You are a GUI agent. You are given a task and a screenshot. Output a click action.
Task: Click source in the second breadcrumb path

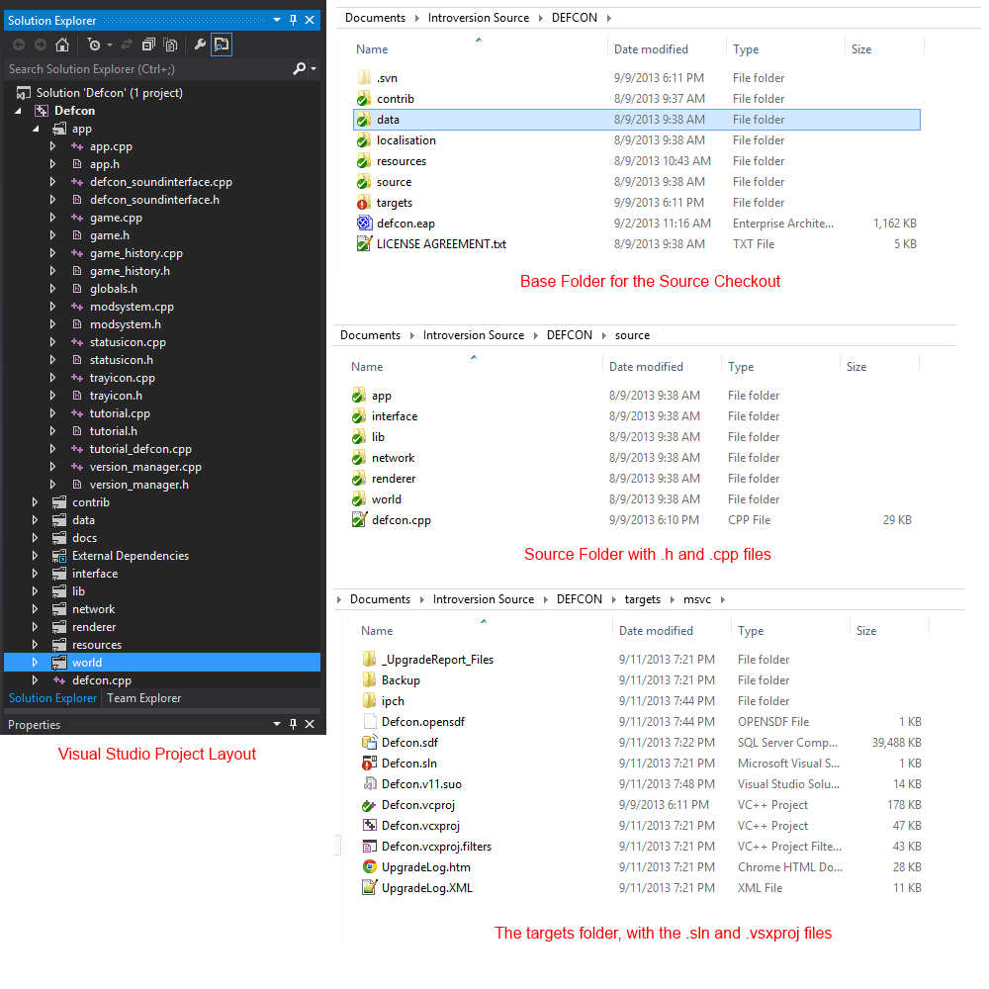632,335
